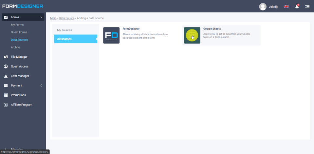Open My Forms in sidebar
Image resolution: width=314 pixels, height=154 pixels.
pyautogui.click(x=17, y=25)
